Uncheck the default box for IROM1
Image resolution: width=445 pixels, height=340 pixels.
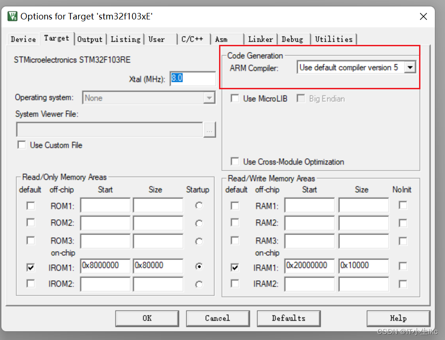click(x=30, y=267)
